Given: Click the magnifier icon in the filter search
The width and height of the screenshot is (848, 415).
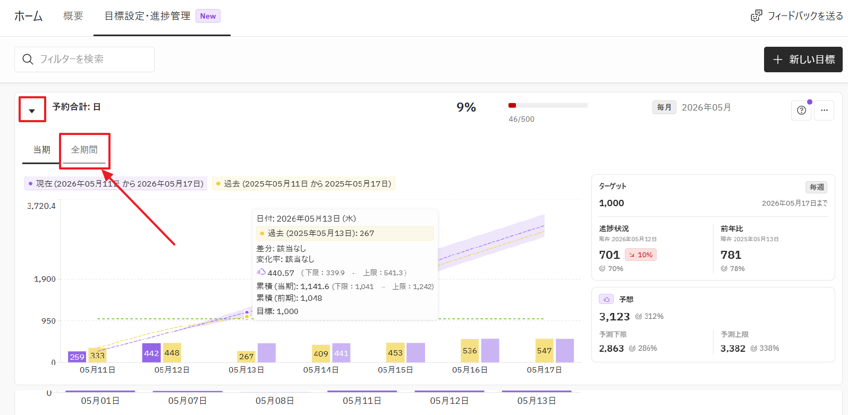Looking at the screenshot, I should click(x=28, y=59).
